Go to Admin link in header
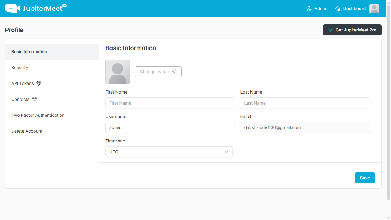Viewport: 391px width, 220px height. point(317,9)
